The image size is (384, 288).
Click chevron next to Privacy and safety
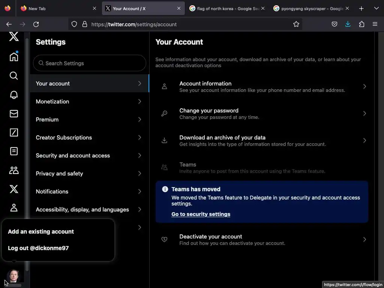[139, 173]
